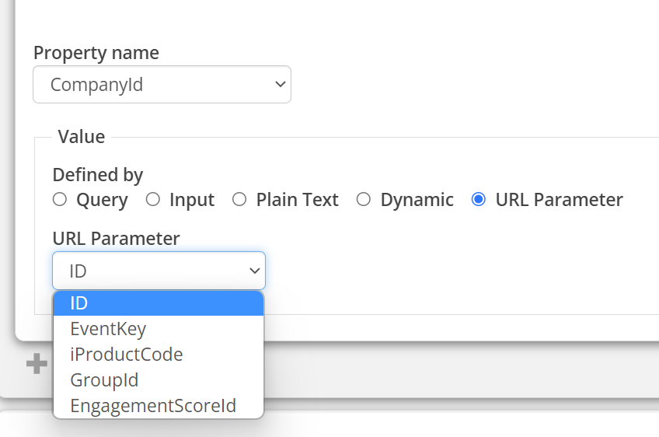
Task: Select the URL Parameter radio button
Action: [479, 200]
